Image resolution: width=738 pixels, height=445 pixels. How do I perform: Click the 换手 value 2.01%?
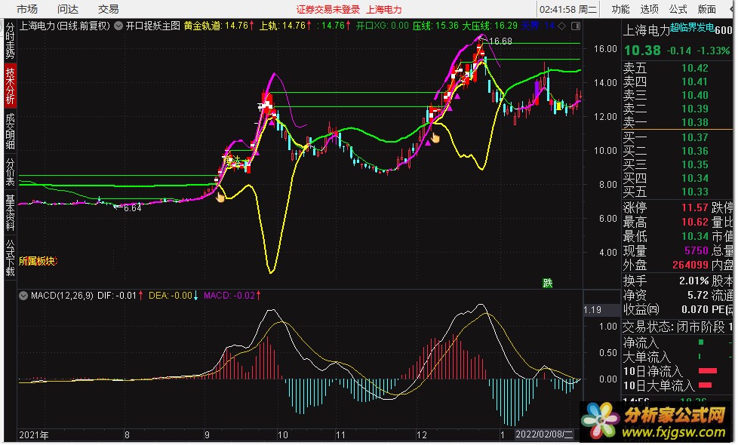[693, 281]
